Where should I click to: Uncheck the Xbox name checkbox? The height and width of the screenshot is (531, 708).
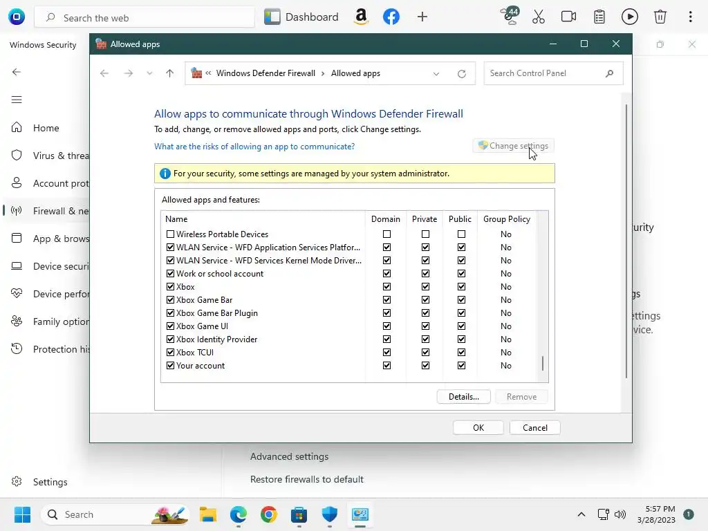coord(170,287)
